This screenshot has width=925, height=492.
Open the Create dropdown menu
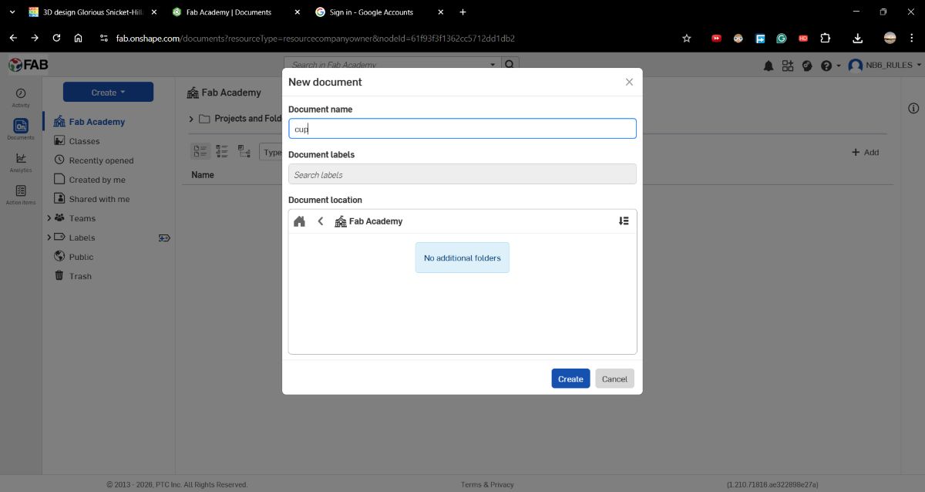pos(108,91)
